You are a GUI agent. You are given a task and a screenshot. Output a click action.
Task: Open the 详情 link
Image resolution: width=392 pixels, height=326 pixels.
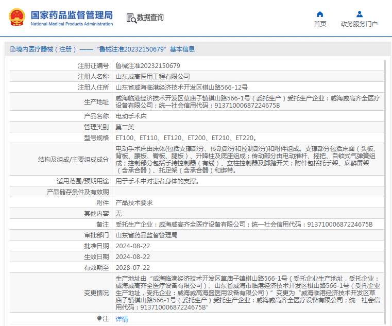click(122, 319)
